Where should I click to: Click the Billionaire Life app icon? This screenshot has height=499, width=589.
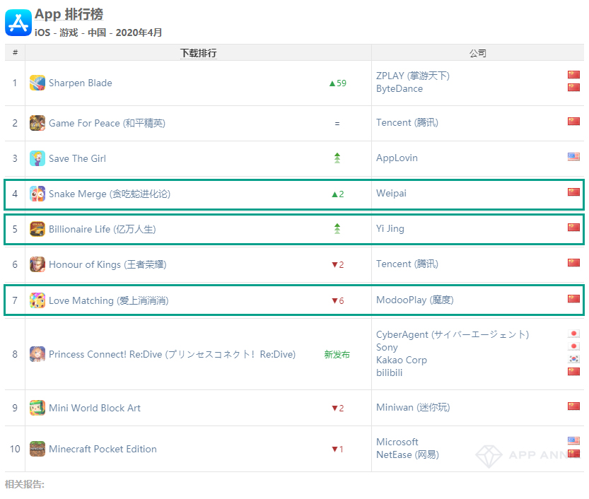37,229
